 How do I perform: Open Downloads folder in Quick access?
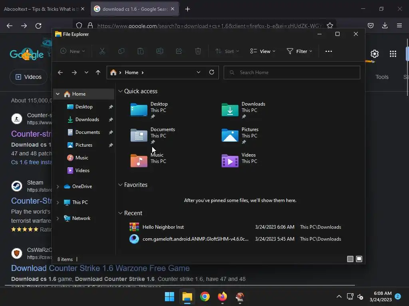243,110
